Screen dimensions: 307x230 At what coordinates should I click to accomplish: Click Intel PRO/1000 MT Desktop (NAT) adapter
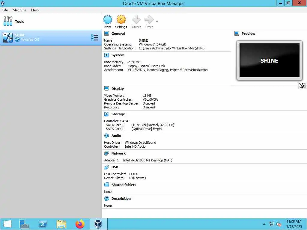click(x=148, y=160)
